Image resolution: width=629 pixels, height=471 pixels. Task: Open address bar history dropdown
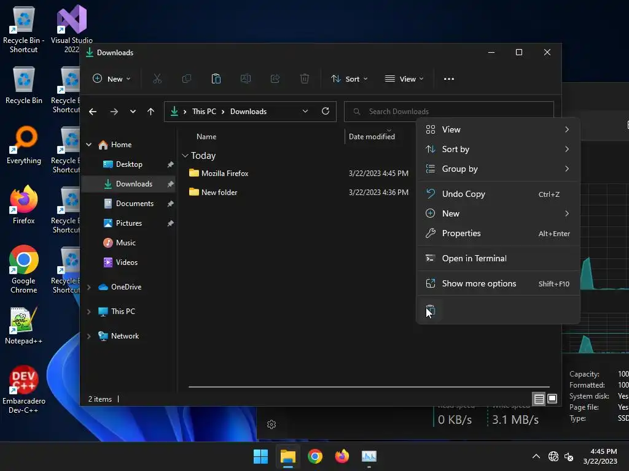pos(305,112)
